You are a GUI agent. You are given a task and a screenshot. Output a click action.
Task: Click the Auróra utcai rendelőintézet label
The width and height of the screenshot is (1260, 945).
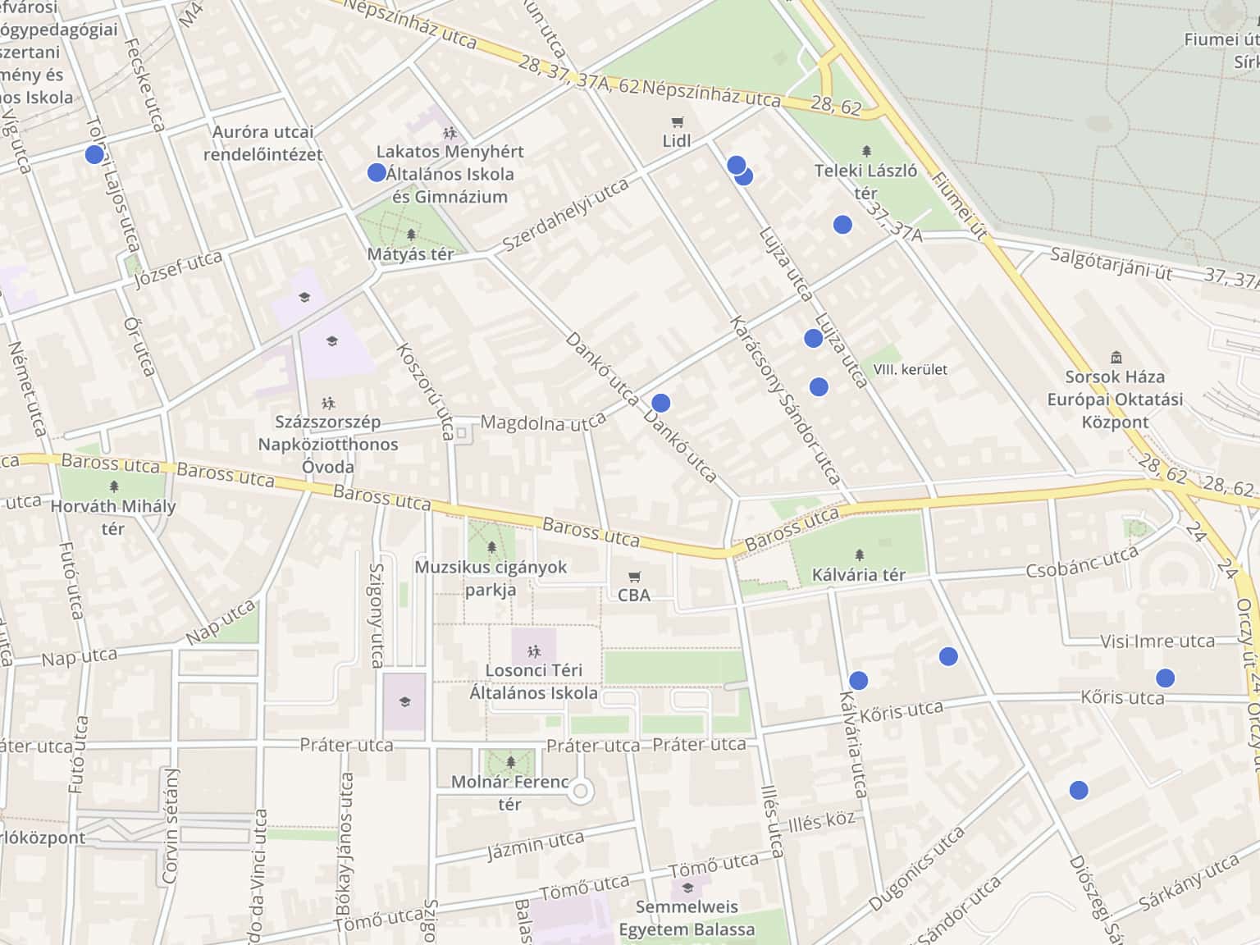[262, 143]
